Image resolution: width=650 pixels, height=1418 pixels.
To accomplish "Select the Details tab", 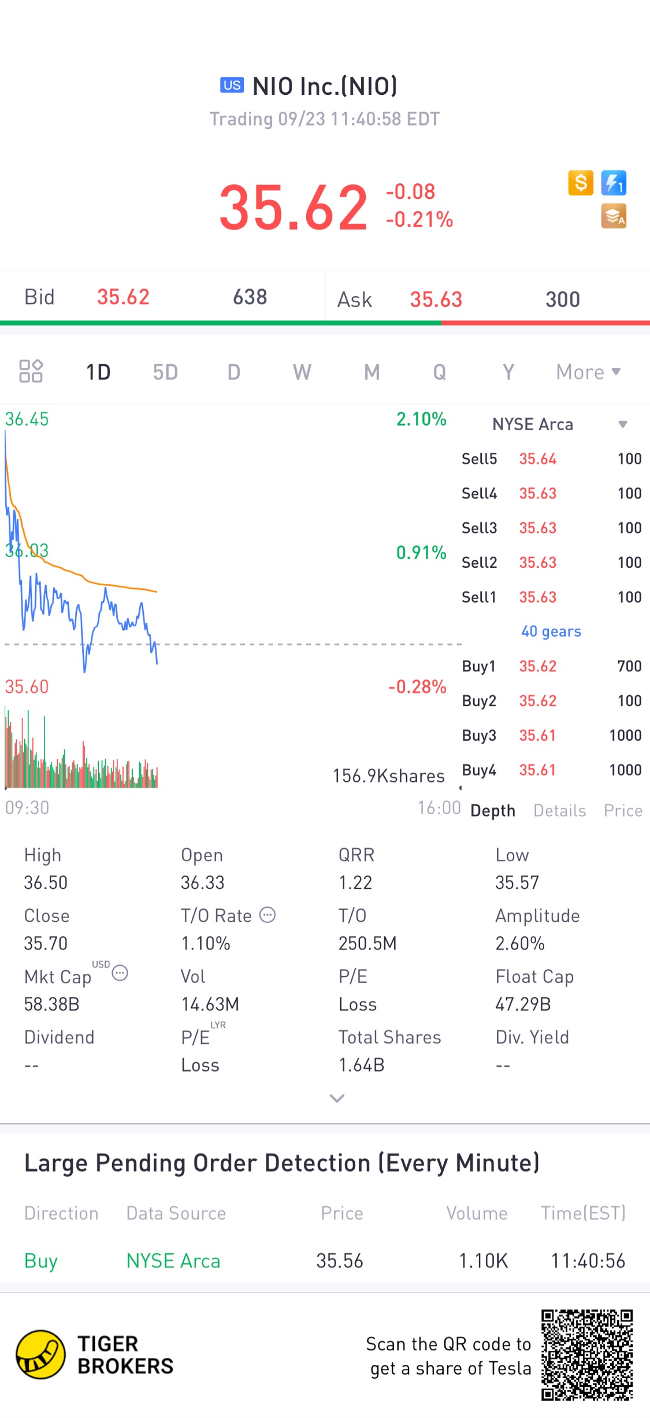I will click(559, 811).
